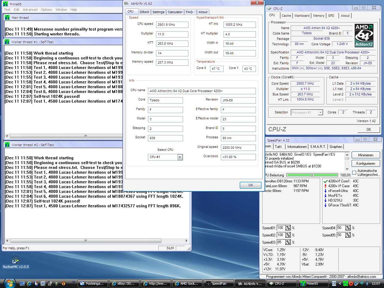Open Select CPU dropdown in A64Info
The image size is (384, 288).
pos(180,157)
